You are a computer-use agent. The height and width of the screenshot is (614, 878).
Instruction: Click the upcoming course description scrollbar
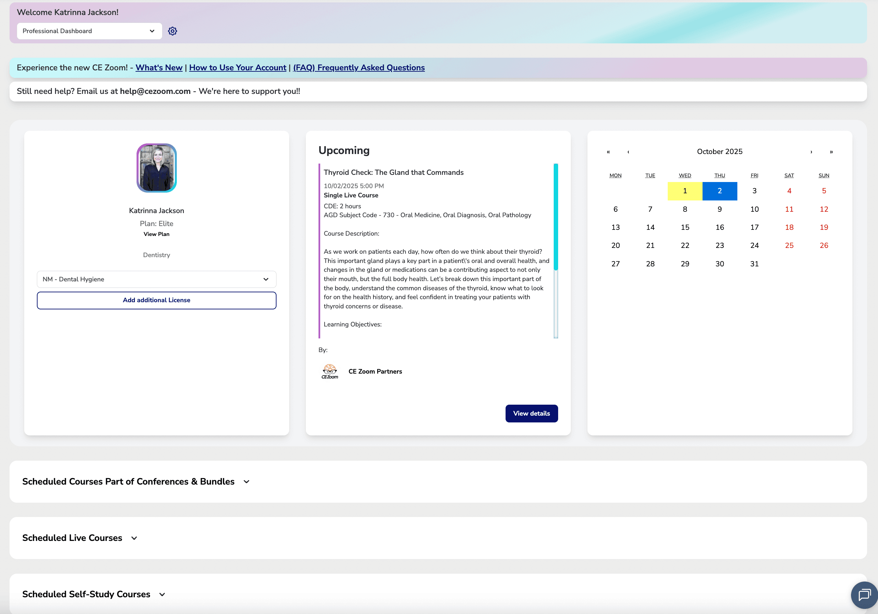point(556,217)
